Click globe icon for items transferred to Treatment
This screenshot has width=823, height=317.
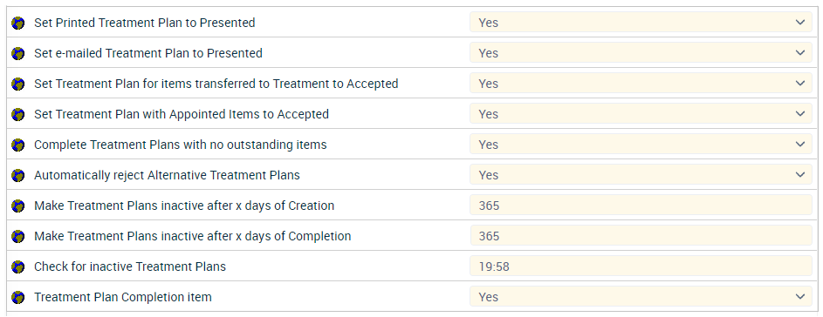coord(17,84)
